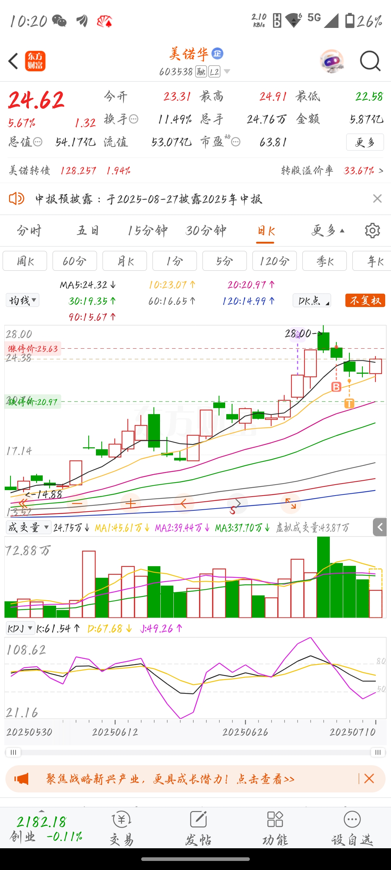Open the DK点 dropdown
Screen dimensions: 391x870
point(312,300)
